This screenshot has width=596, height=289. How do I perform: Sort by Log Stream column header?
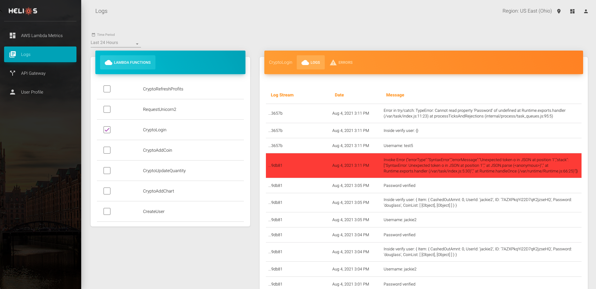point(282,95)
